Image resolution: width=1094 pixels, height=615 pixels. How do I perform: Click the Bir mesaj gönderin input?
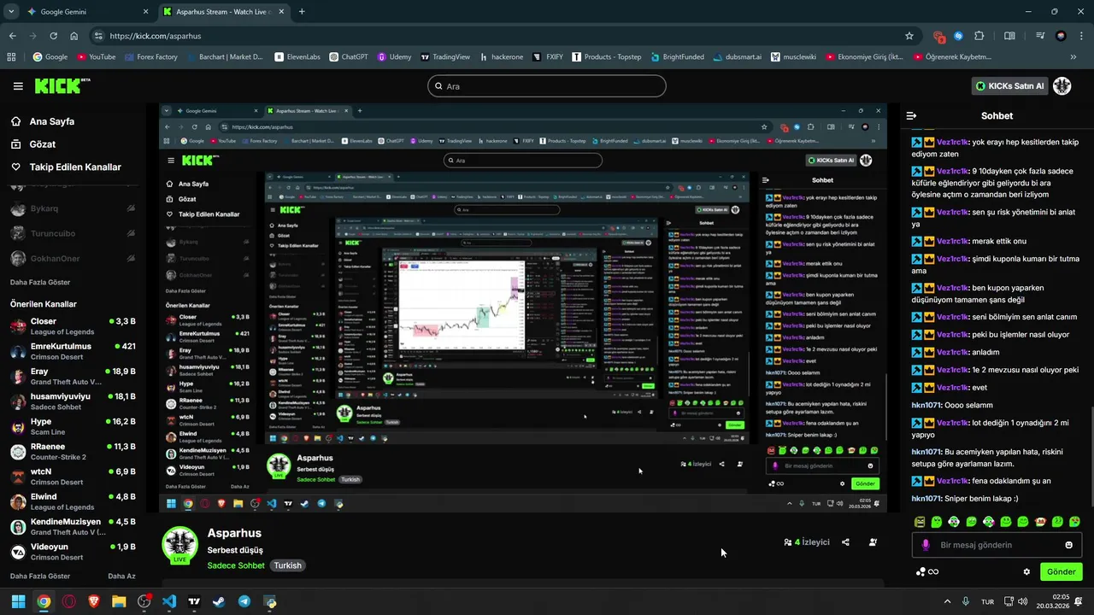[997, 545]
